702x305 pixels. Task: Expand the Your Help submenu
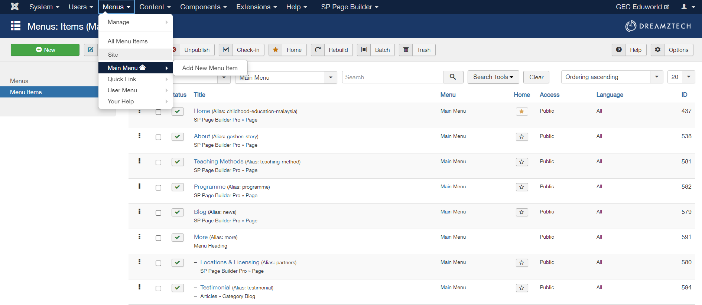(x=136, y=101)
